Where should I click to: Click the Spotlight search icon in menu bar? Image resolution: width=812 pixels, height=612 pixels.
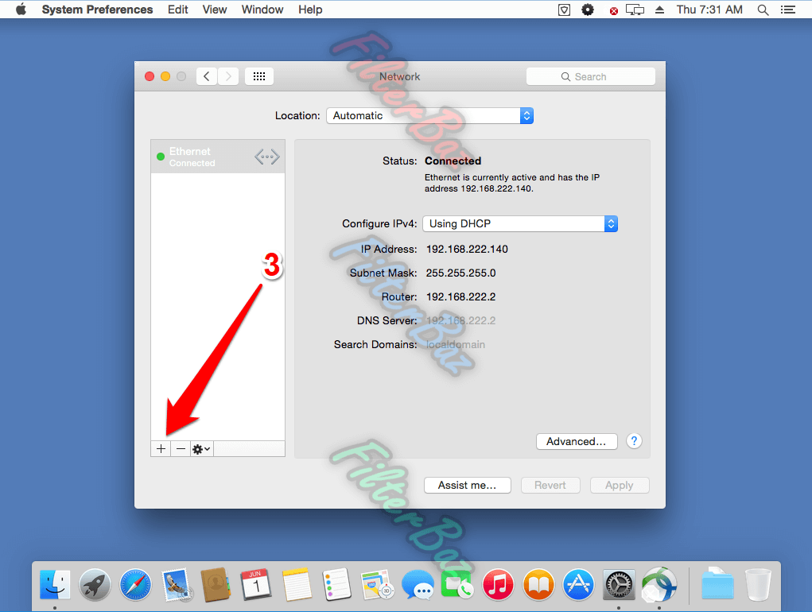[763, 10]
